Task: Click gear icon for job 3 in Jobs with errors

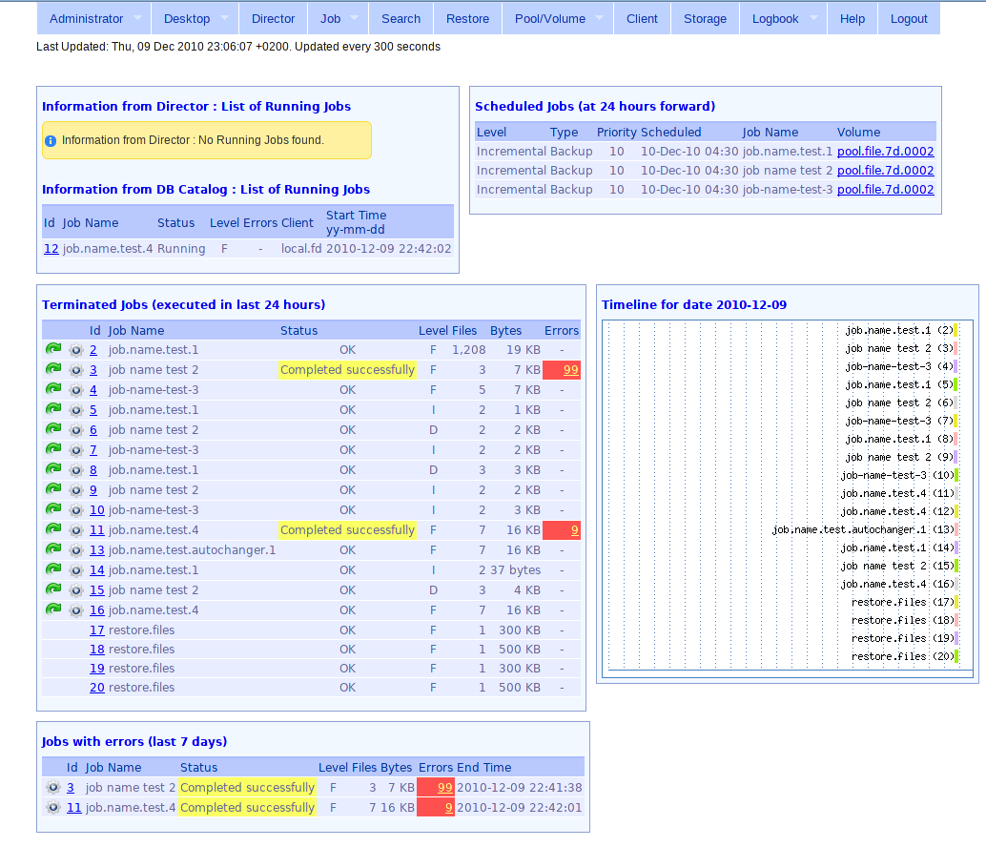Action: click(x=53, y=787)
